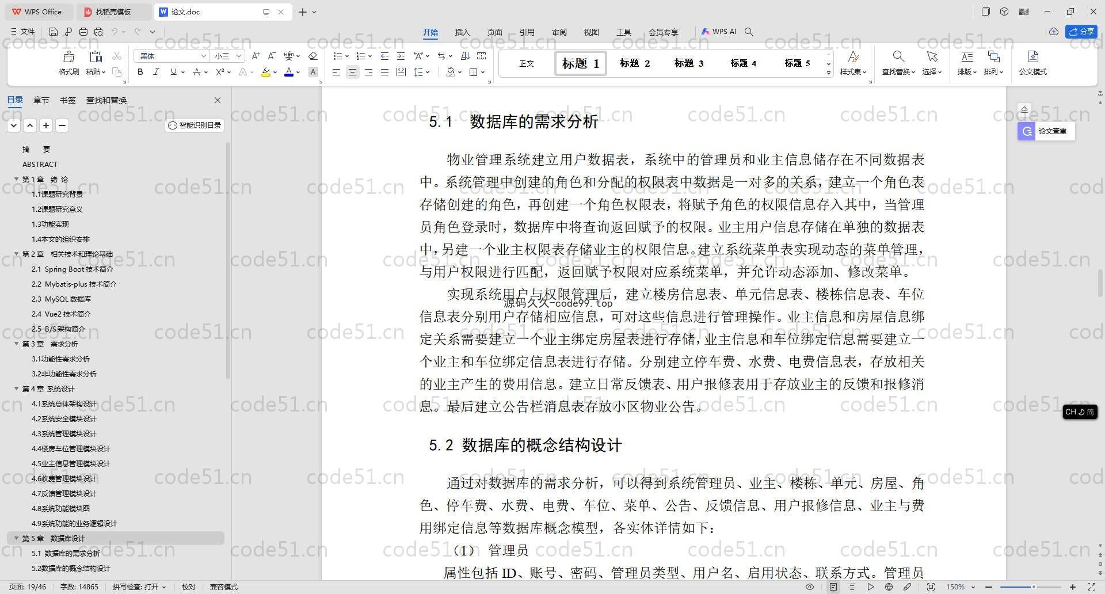This screenshot has width=1105, height=594.
Task: Click the increase font size icon
Action: point(256,56)
